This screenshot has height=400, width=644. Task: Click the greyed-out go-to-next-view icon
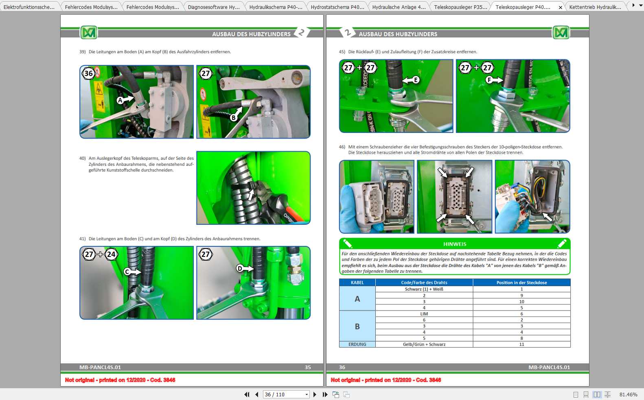pyautogui.click(x=346, y=394)
